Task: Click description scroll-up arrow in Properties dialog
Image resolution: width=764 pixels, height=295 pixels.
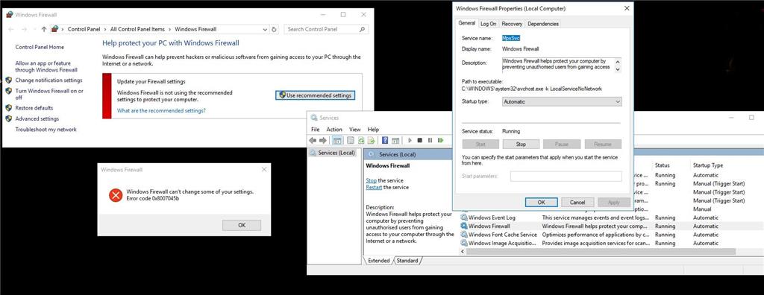Action: (x=619, y=61)
